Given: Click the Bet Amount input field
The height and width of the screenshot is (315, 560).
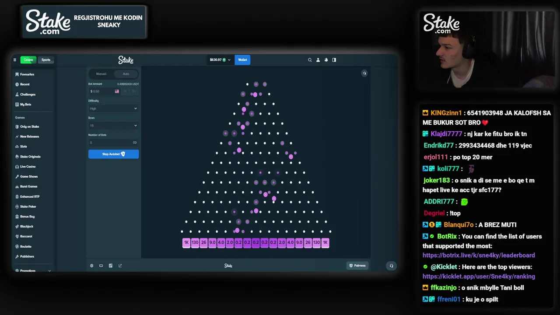Looking at the screenshot, I should (104, 91).
